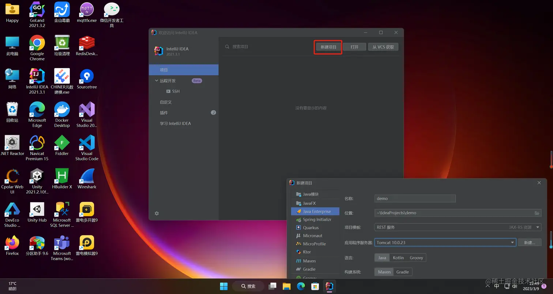Open the IntelliJ IDEA 2021.3.1 desktop shortcut
The height and width of the screenshot is (294, 553).
tap(37, 82)
